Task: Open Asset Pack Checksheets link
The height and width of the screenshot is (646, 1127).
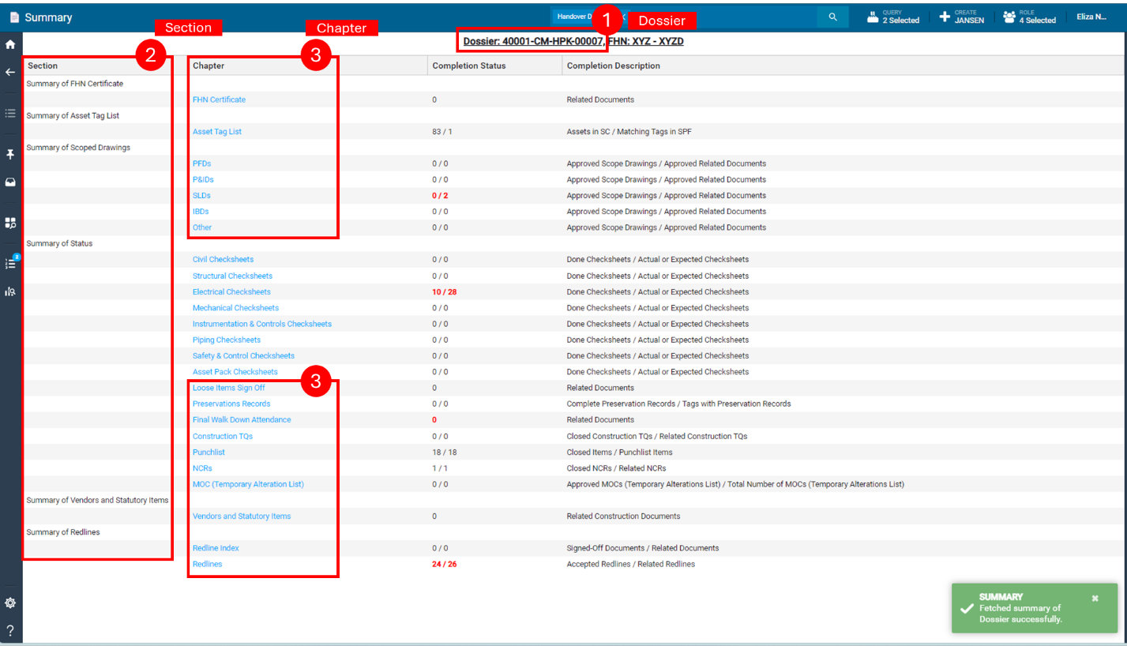Action: coord(235,372)
